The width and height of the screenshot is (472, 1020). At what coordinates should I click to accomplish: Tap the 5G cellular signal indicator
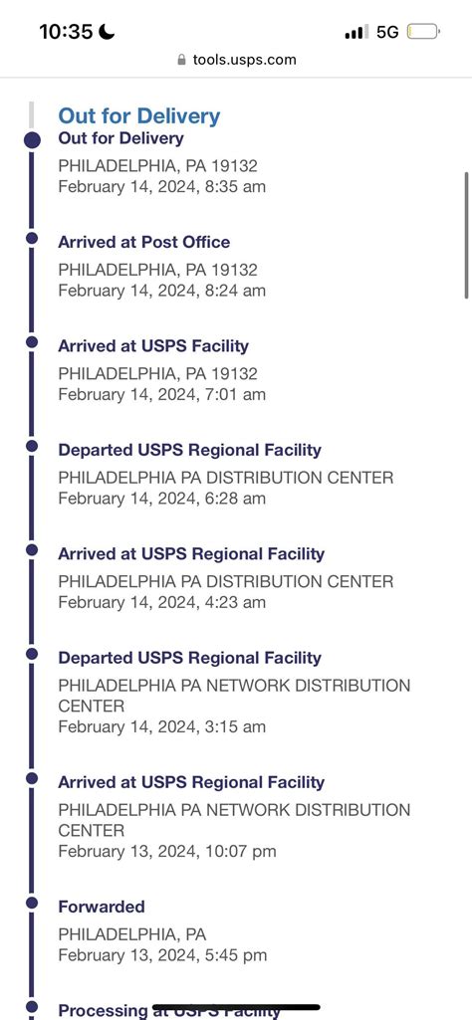[x=387, y=31]
